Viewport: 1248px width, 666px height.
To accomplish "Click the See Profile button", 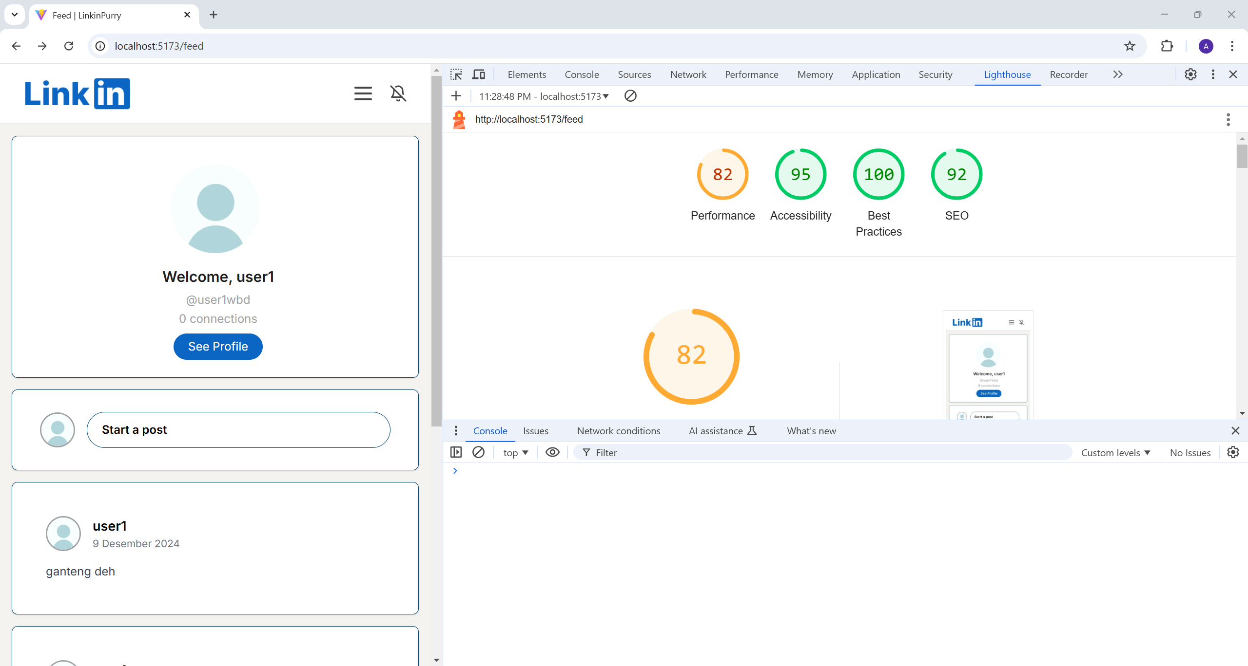I will 218,347.
